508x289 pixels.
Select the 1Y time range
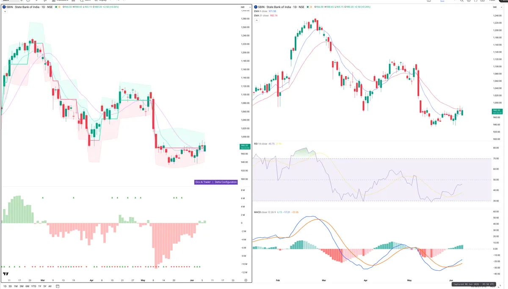[40, 286]
